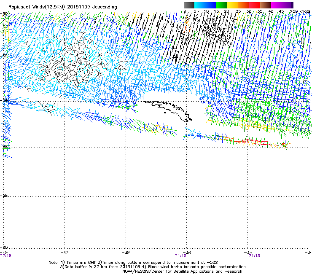Click the "21:15" time below longitude -33
Screen dimensions: 312x274
255,256
